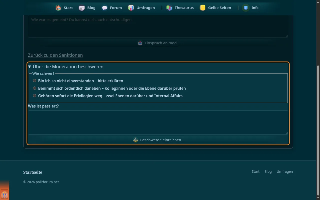Select 'Benimmt sich ordentlich daneben' option
Image resolution: width=320 pixels, height=200 pixels.
[x=35, y=88]
